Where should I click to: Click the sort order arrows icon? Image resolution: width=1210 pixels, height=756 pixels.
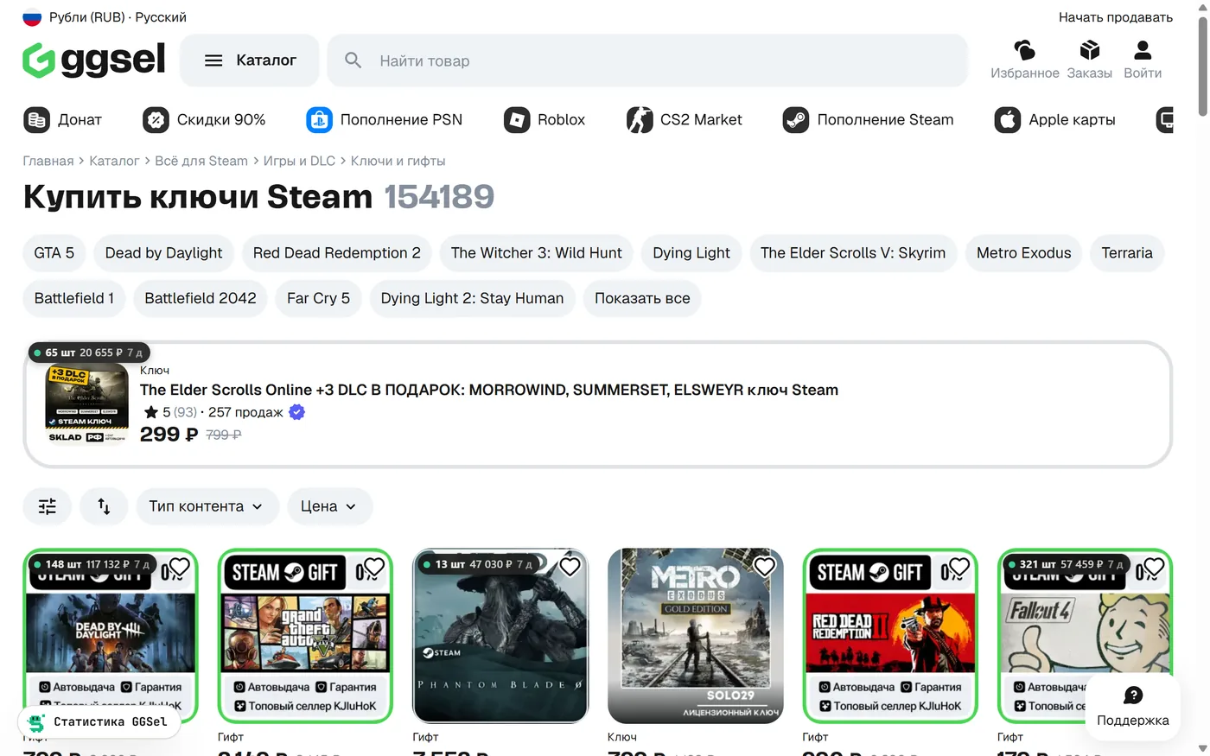pyautogui.click(x=104, y=506)
